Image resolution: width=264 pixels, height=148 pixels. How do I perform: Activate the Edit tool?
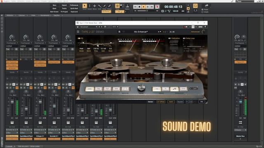click(x=100, y=6)
